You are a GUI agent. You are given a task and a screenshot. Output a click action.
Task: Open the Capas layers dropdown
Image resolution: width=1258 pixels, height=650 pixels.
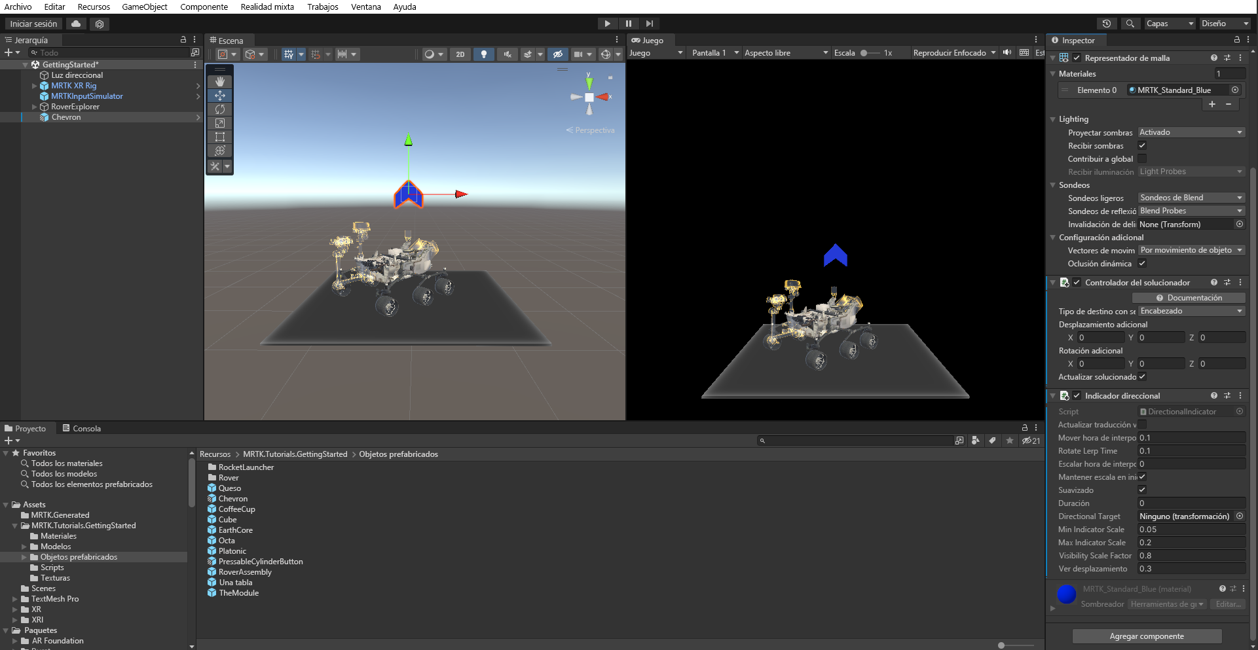[x=1170, y=24]
